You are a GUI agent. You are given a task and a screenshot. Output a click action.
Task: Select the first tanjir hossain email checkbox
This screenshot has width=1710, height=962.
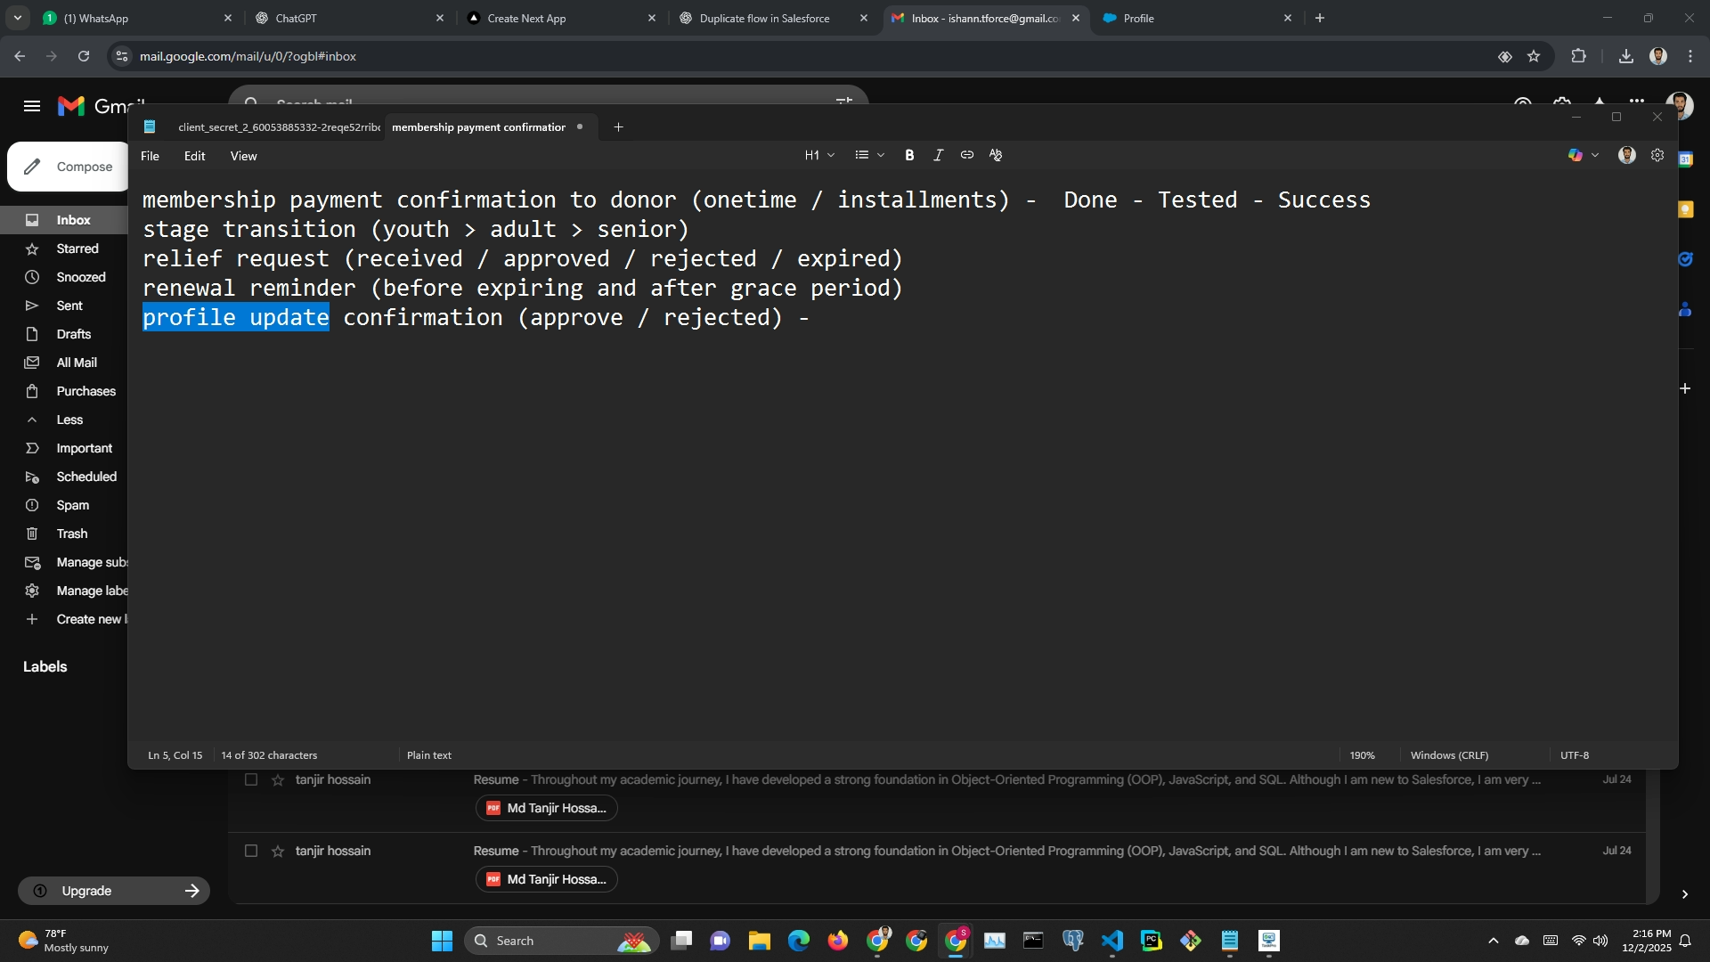(251, 780)
